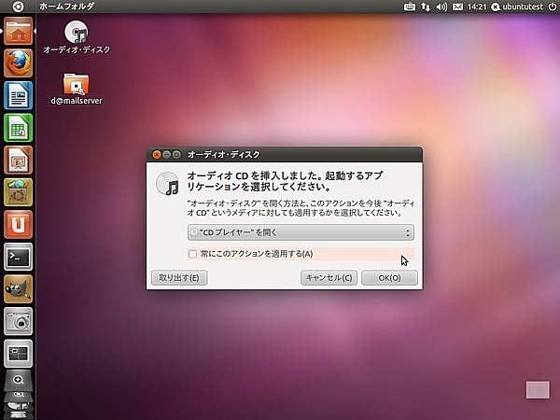Close the オーディオ・ディスク dialog
Screen dimensions: 560x420
click(157, 155)
